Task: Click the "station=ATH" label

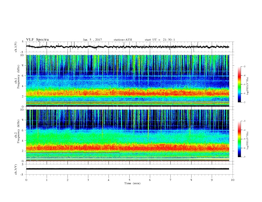Action: pos(123,40)
